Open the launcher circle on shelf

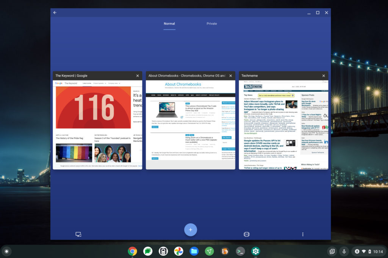click(x=7, y=251)
